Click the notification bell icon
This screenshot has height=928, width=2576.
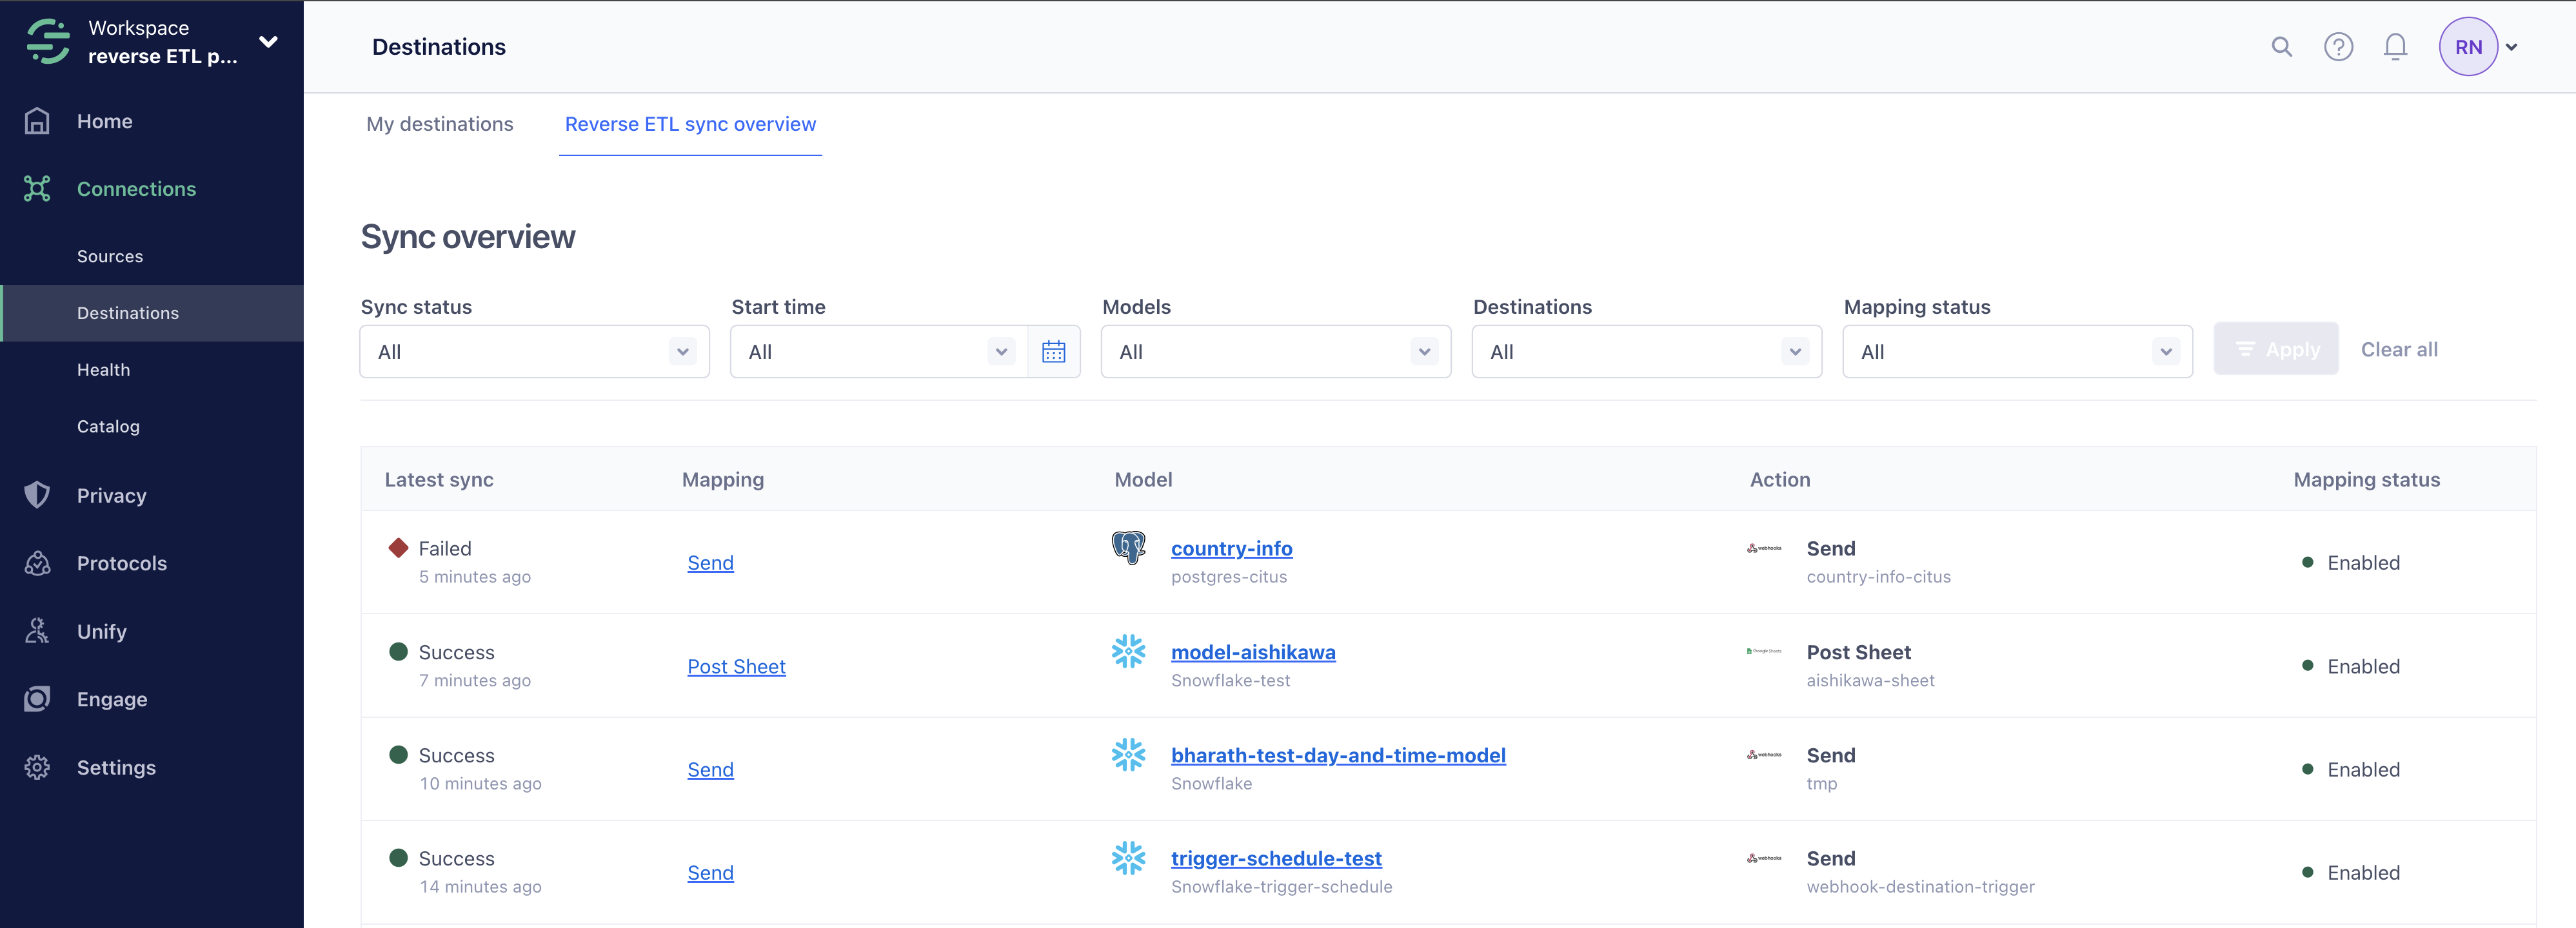[2395, 46]
